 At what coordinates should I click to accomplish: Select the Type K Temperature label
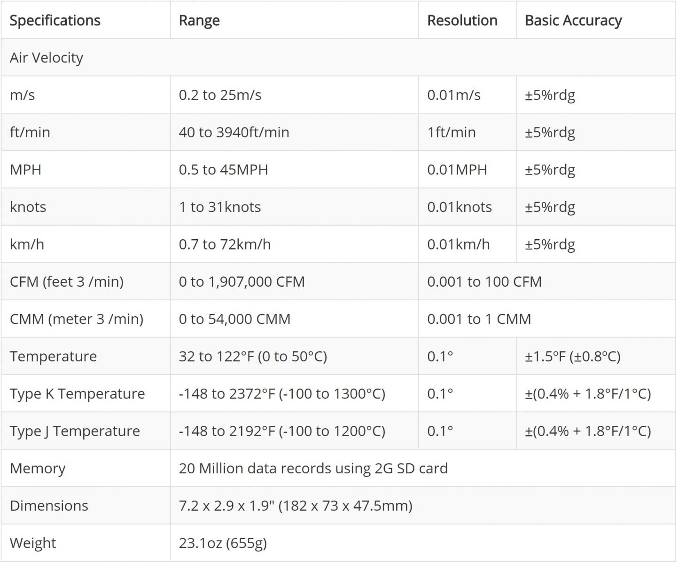tap(77, 394)
